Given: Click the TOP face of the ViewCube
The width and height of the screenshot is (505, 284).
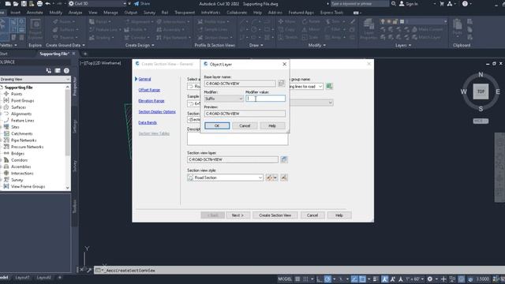Looking at the screenshot, I should coord(481,92).
